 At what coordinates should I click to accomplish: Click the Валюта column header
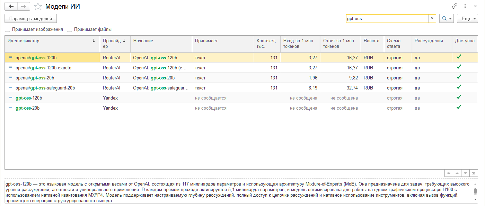point(372,44)
